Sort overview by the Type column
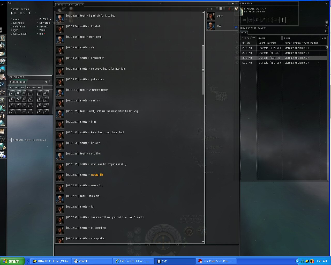Screen dimensions: 331x265 pyautogui.click(x=301, y=38)
